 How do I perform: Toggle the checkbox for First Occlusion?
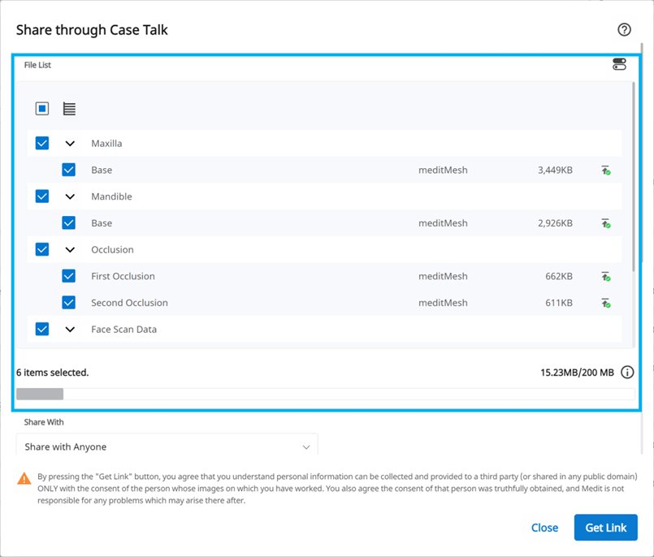pos(68,275)
